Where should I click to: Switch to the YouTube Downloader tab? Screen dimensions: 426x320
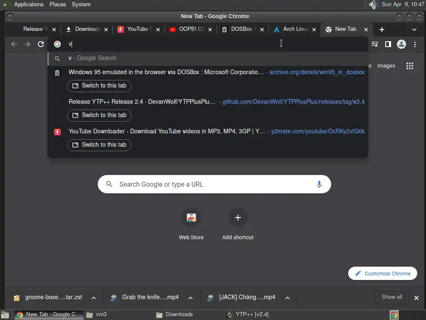136,29
